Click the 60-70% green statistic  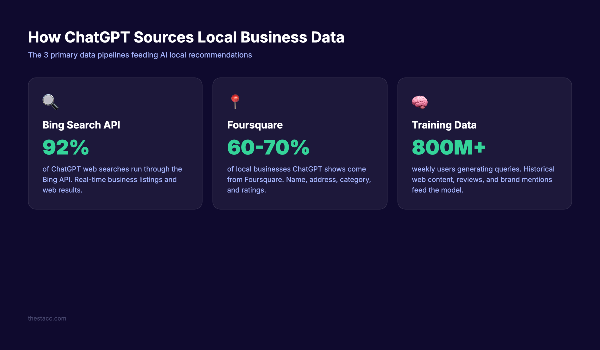click(268, 147)
